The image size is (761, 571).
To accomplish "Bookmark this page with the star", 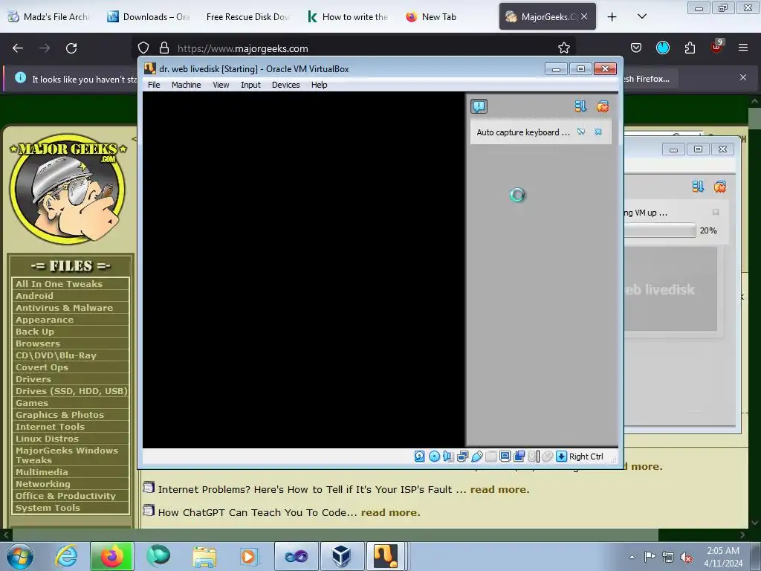I will coord(563,48).
